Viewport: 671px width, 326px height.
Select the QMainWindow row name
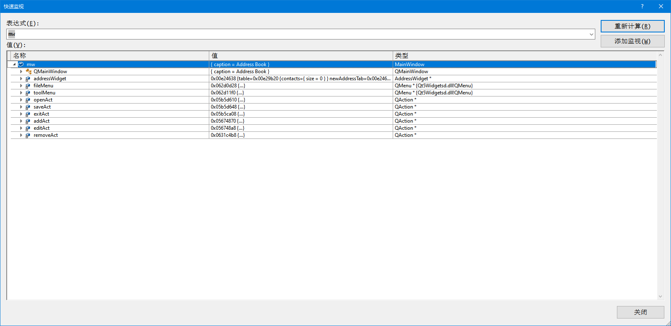(50, 72)
